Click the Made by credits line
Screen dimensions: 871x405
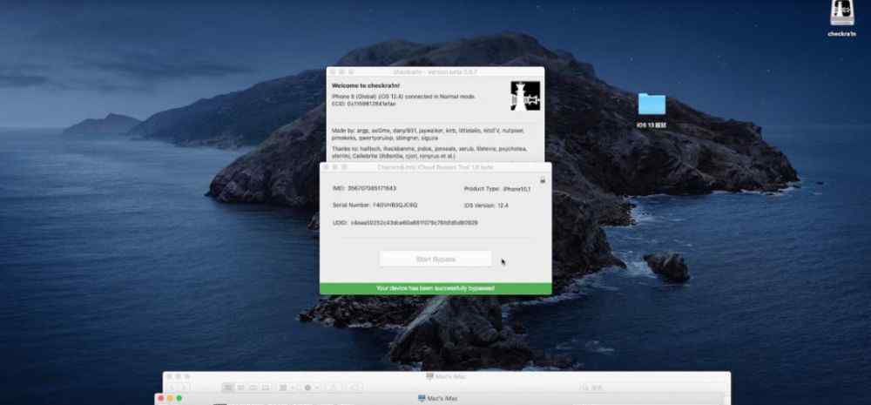[x=428, y=134]
